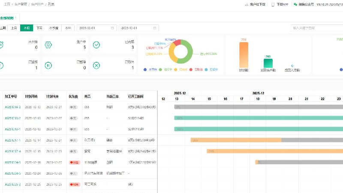Toggle 已完成 yellow legend item
The image size is (343, 193).
(x=181, y=69)
